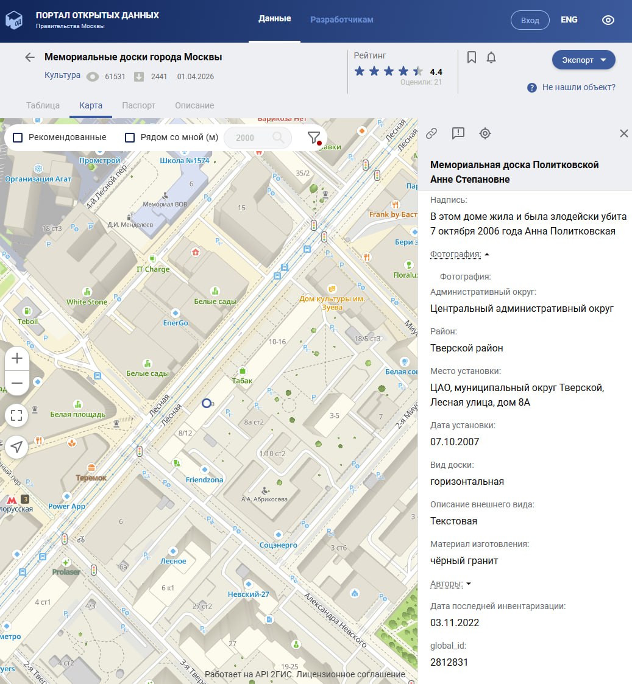Collapse the Фотография section
This screenshot has width=632, height=684.
point(460,255)
